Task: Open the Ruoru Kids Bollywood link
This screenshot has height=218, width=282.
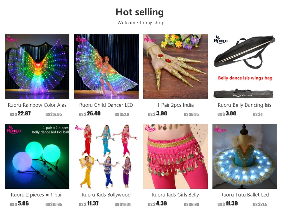Action: pyautogui.click(x=106, y=195)
